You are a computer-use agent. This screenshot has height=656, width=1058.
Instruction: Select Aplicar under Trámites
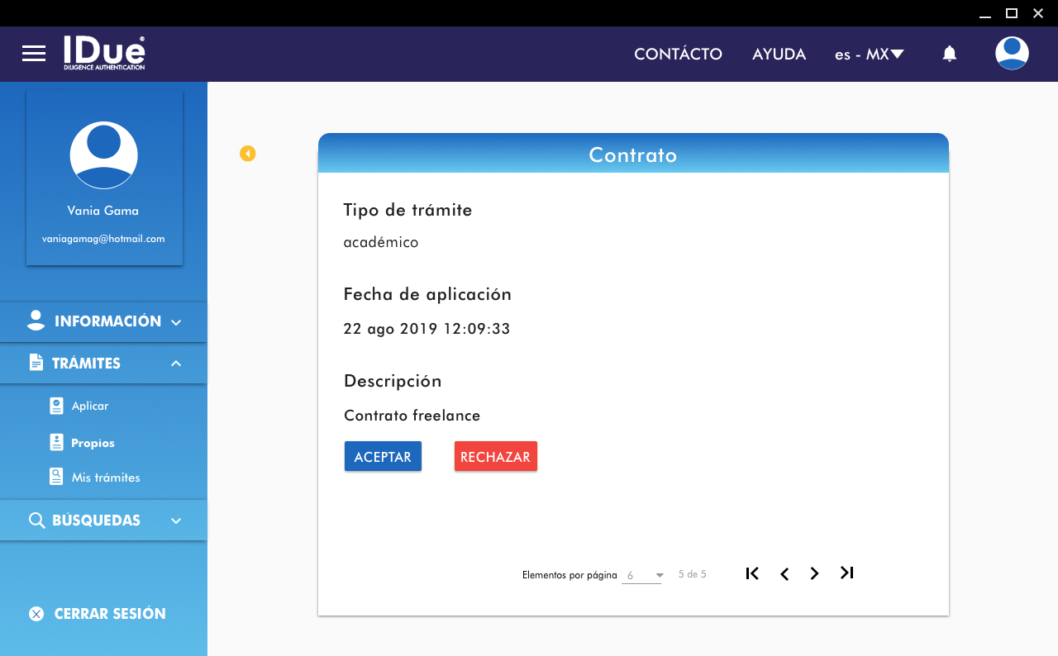[89, 406]
